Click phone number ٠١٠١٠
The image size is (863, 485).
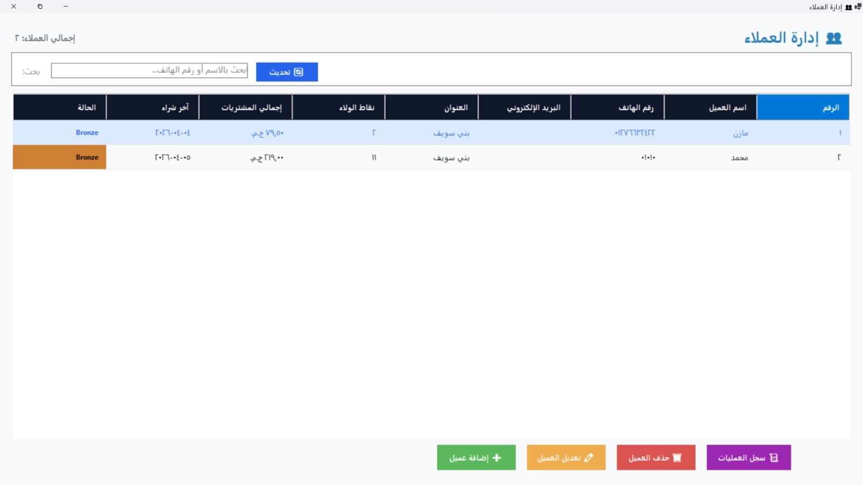(x=648, y=158)
